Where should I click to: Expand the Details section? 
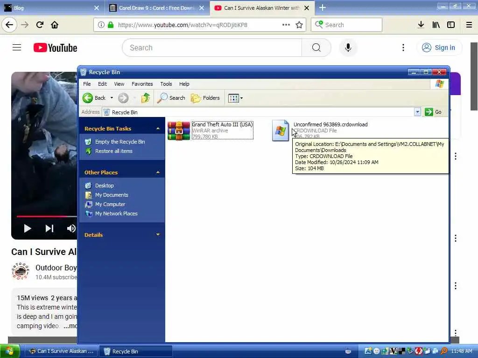(x=158, y=235)
